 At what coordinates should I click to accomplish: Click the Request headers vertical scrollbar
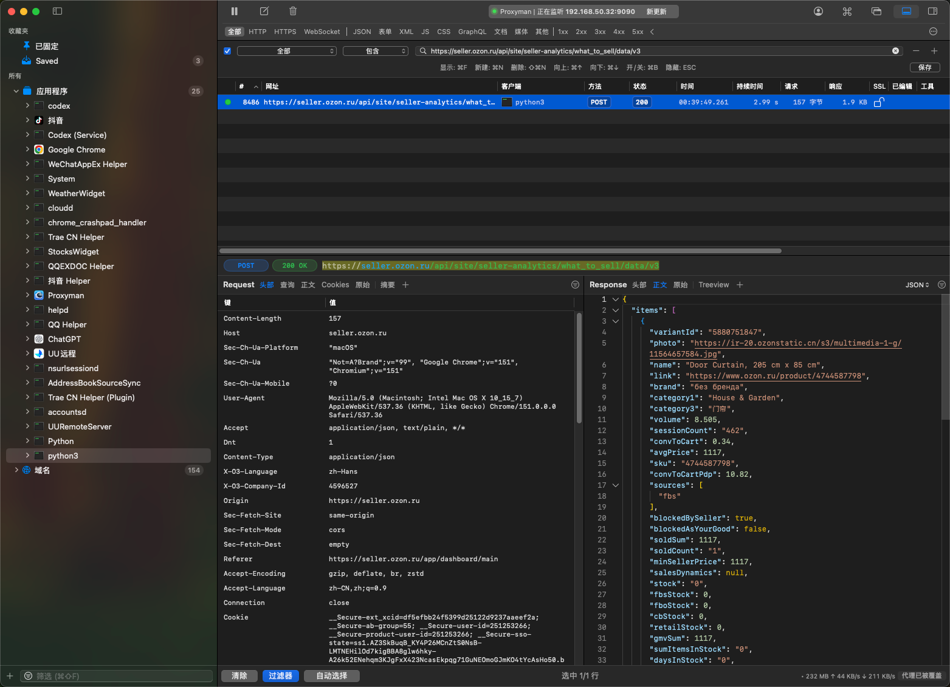579,367
